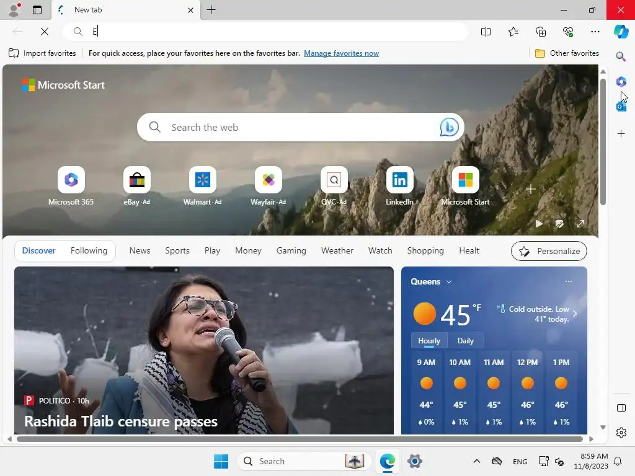Open the notifications bell

coord(618,461)
